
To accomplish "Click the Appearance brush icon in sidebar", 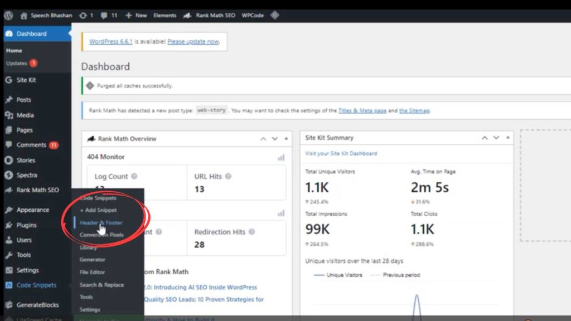I will pyautogui.click(x=9, y=210).
